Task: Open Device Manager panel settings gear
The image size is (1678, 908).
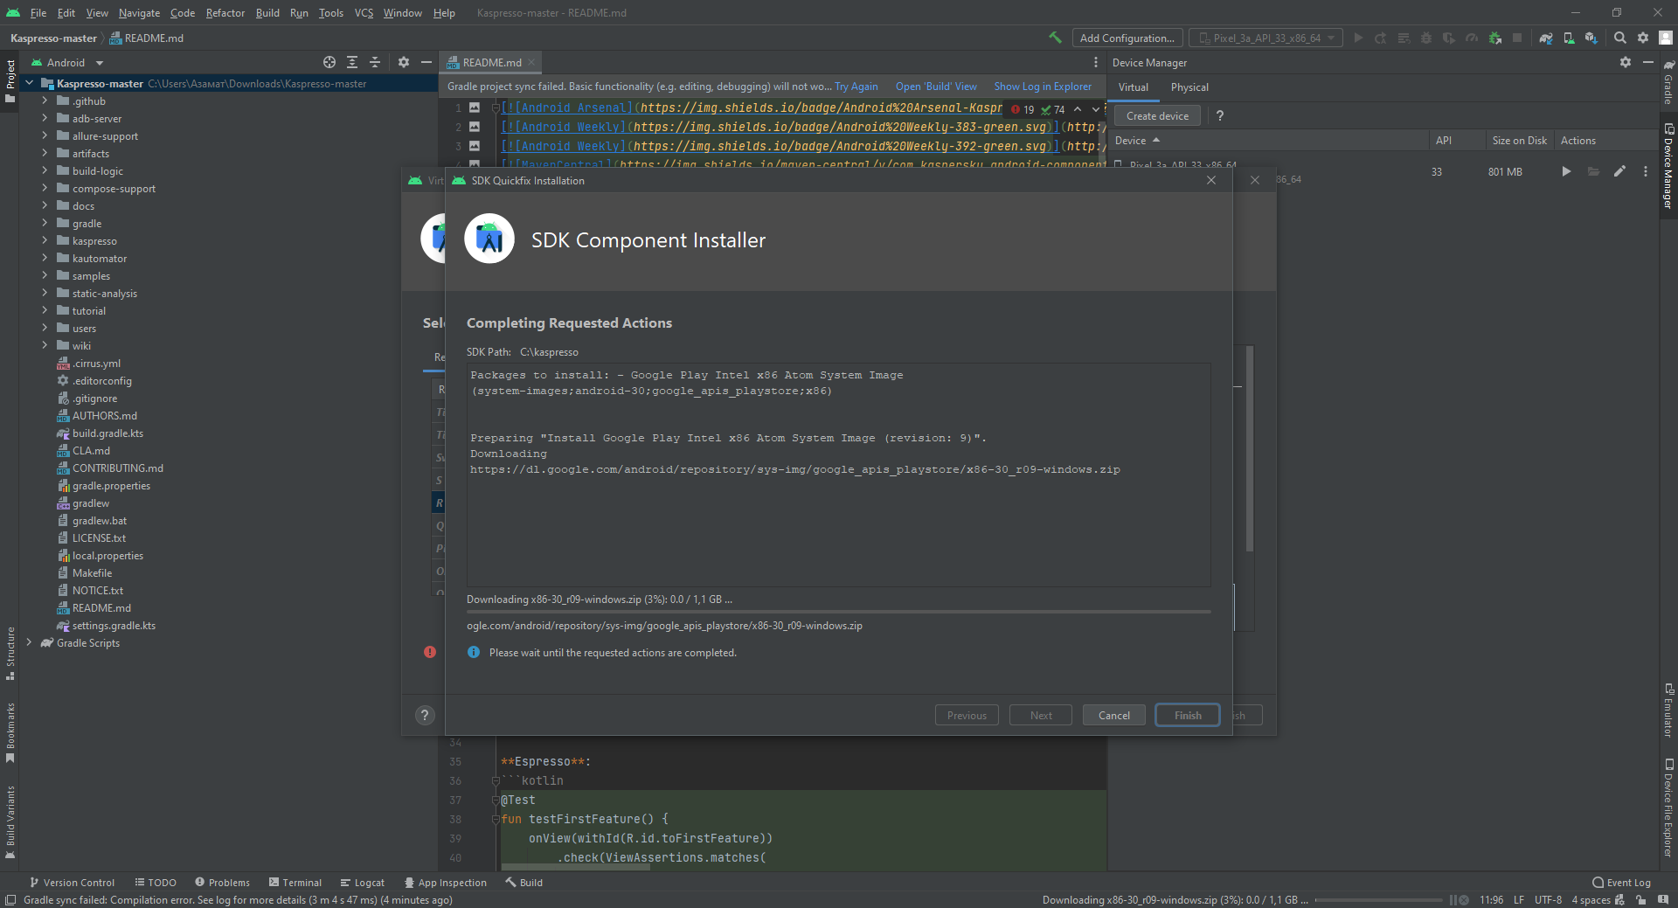Action: 1626,62
